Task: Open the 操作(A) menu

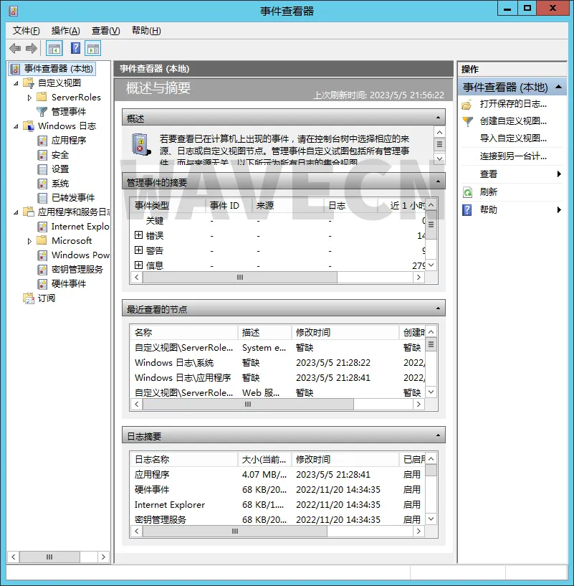Action: [66, 31]
